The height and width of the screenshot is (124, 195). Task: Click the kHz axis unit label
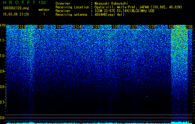coord(3,25)
